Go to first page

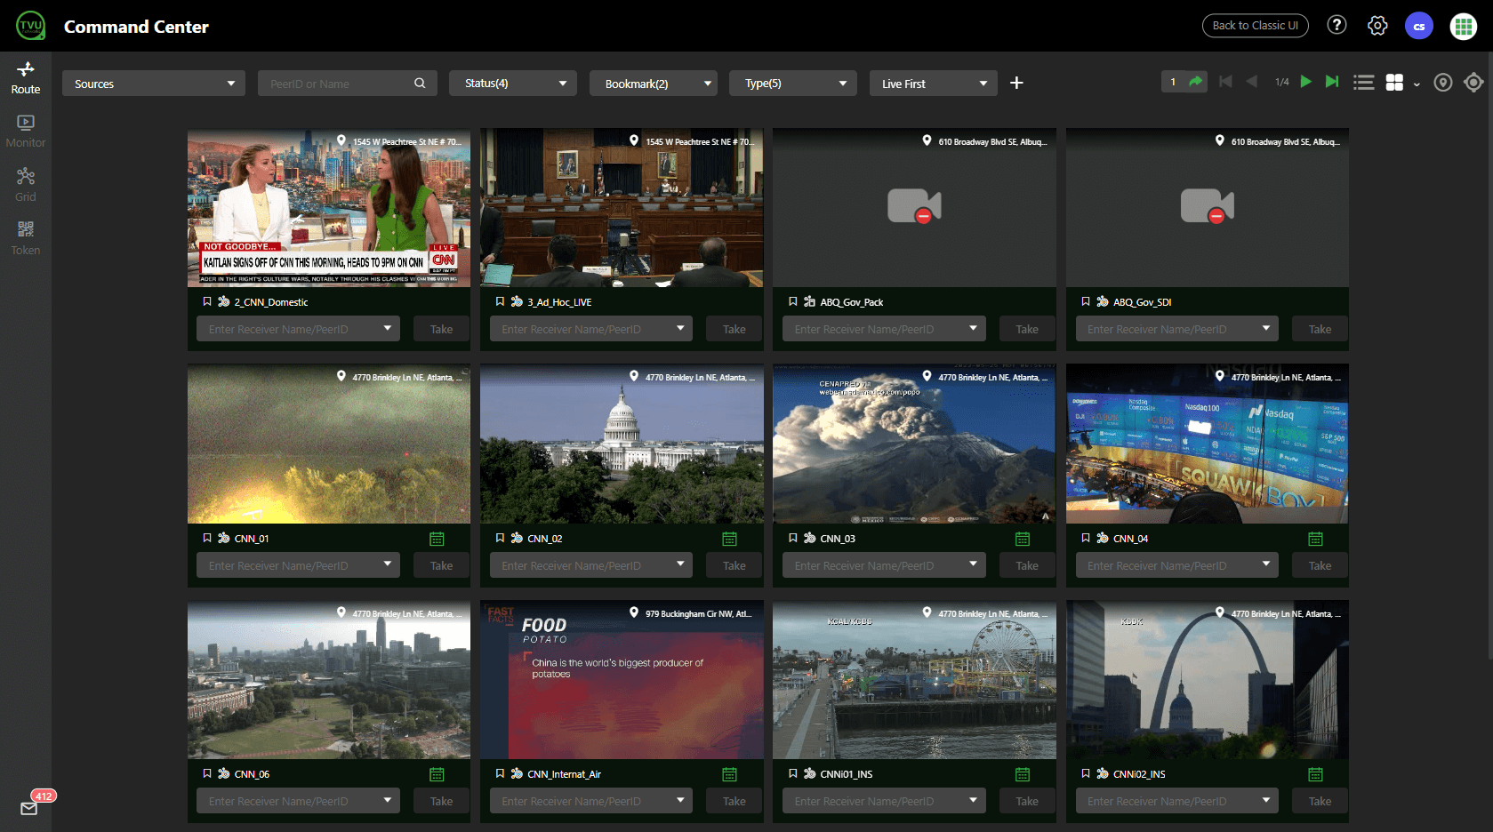tap(1225, 82)
